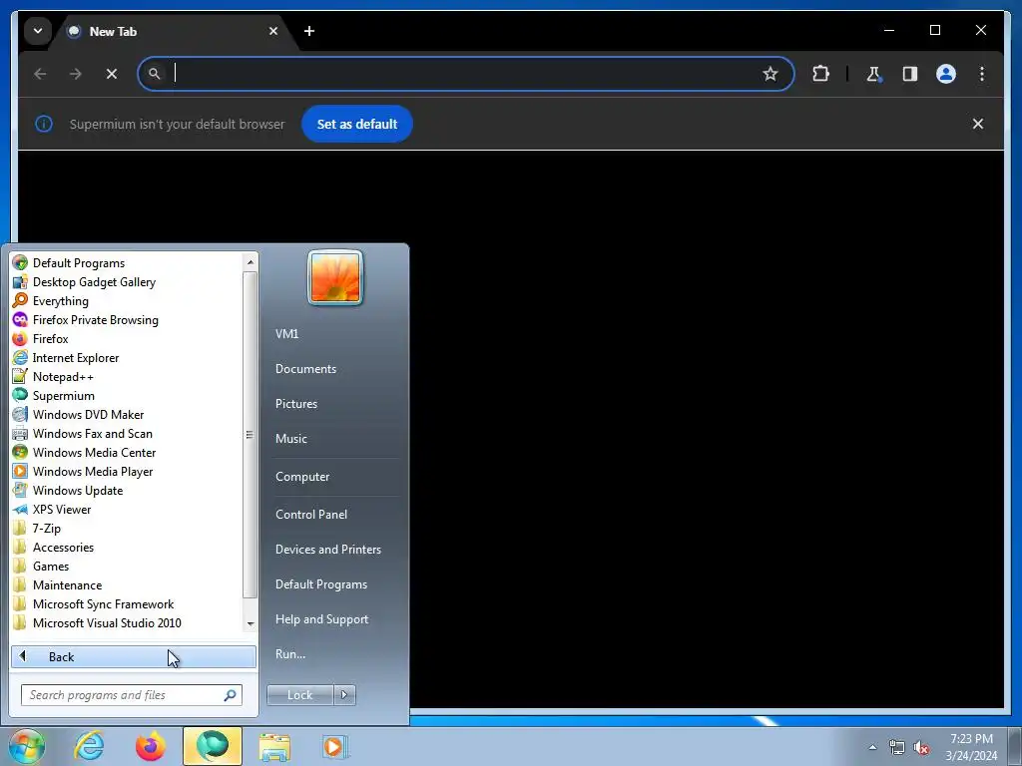Click the programs list scrollbar thumb
1022x766 pixels.
point(250,435)
